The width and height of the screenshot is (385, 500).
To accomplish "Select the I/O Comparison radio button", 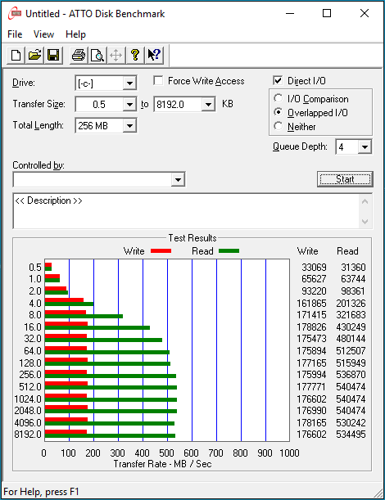I will 278,98.
